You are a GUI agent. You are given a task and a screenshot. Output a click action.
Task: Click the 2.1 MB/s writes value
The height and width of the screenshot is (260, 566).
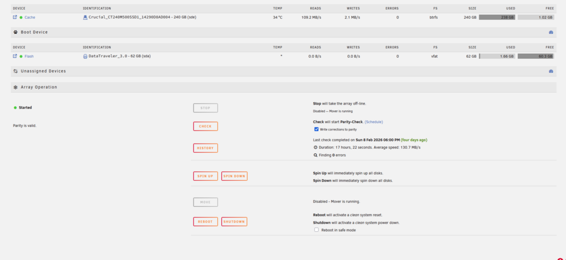352,18
